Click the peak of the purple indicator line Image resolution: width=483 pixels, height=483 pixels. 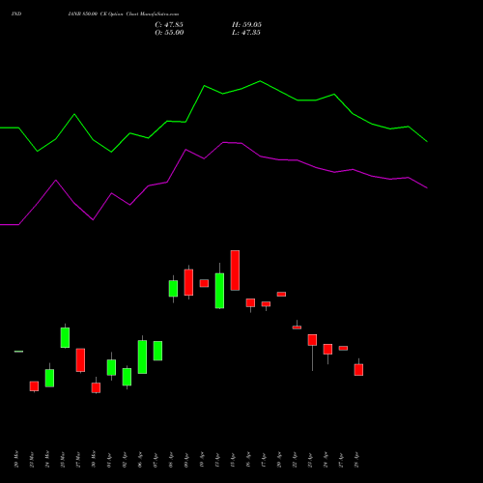click(x=223, y=142)
